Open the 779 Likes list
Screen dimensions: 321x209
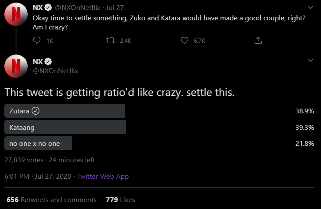120,199
